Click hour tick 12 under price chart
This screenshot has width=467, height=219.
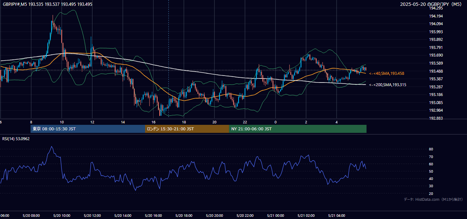pyautogui.click(x=92, y=122)
